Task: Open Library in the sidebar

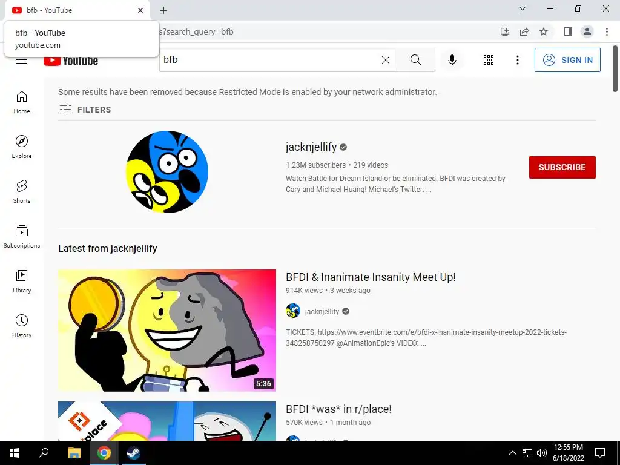Action: (x=22, y=281)
